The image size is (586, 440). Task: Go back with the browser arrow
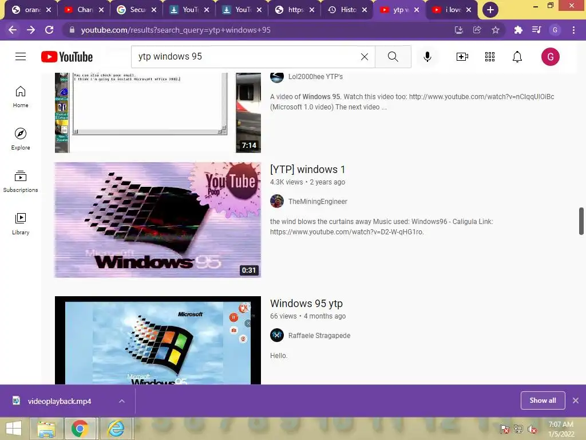(13, 30)
